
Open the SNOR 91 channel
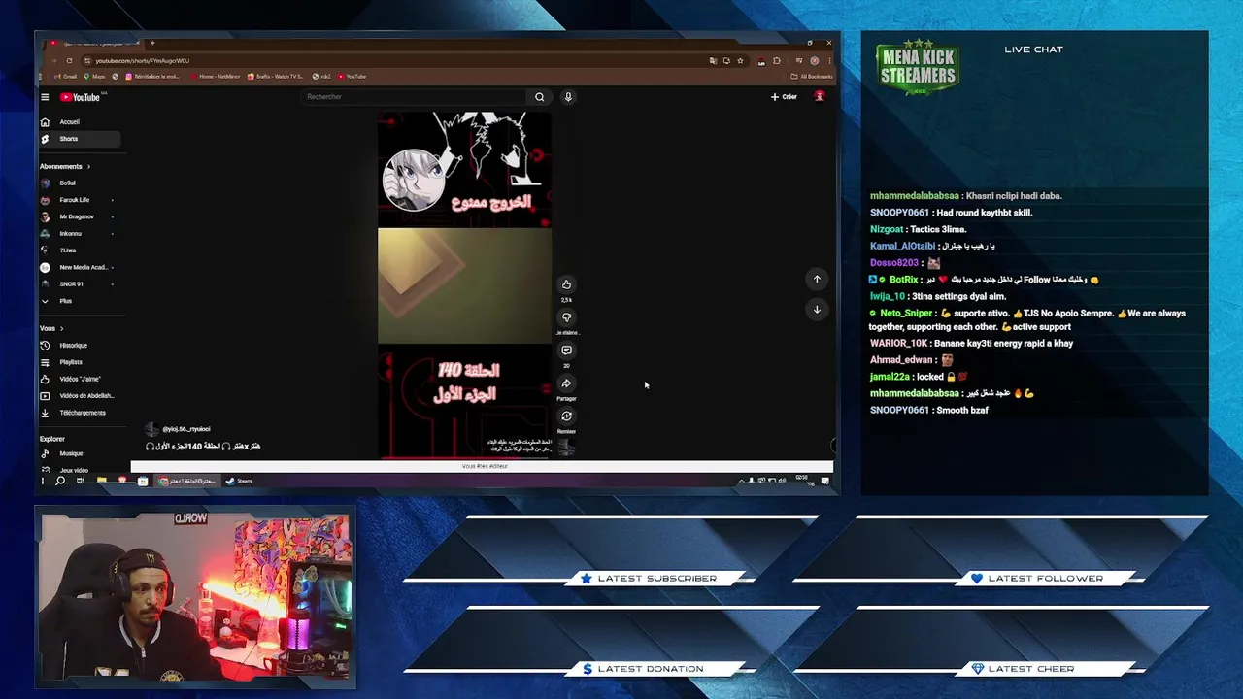coord(78,283)
